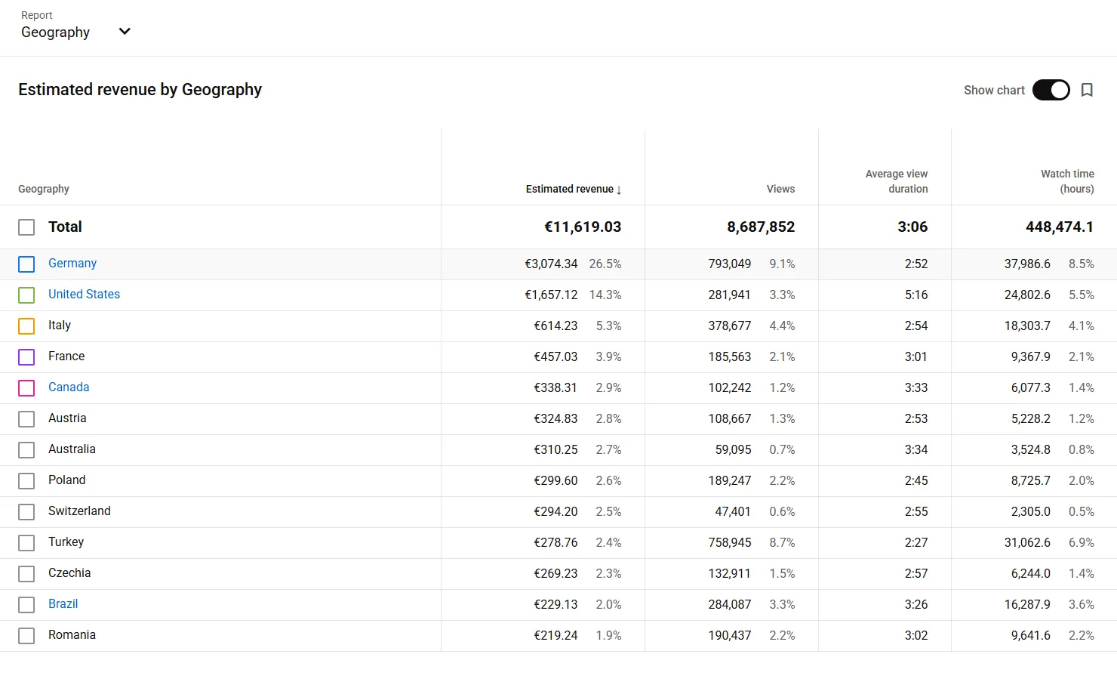
Task: Click the Turkey country name
Action: tap(66, 542)
